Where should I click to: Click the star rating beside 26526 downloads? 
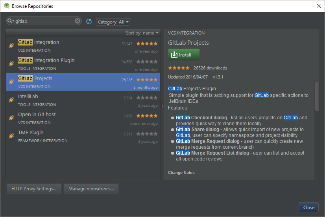point(179,68)
